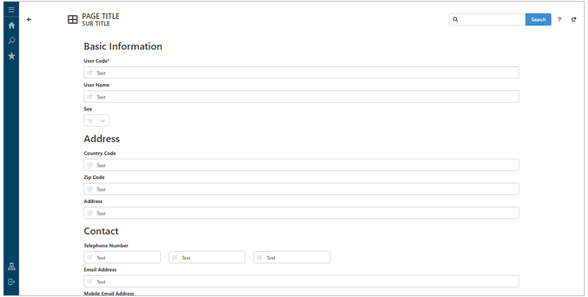The image size is (588, 297).
Task: Go to Home via sidebar icon
Action: coord(11,25)
